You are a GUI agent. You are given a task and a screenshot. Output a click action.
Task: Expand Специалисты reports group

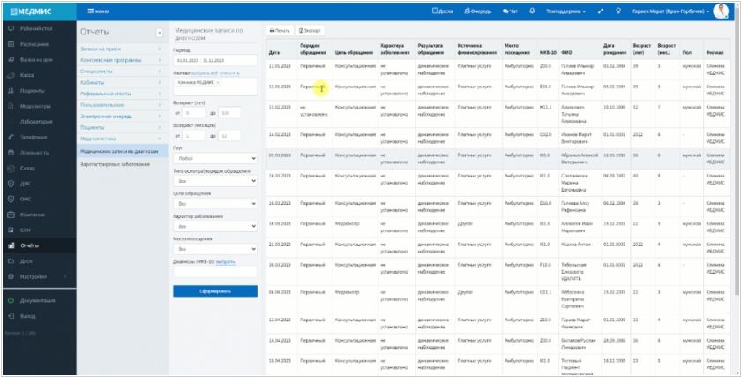pyautogui.click(x=121, y=72)
